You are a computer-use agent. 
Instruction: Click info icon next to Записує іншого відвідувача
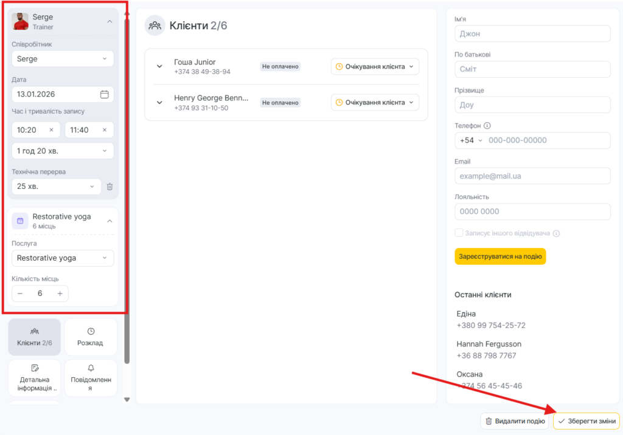point(556,233)
